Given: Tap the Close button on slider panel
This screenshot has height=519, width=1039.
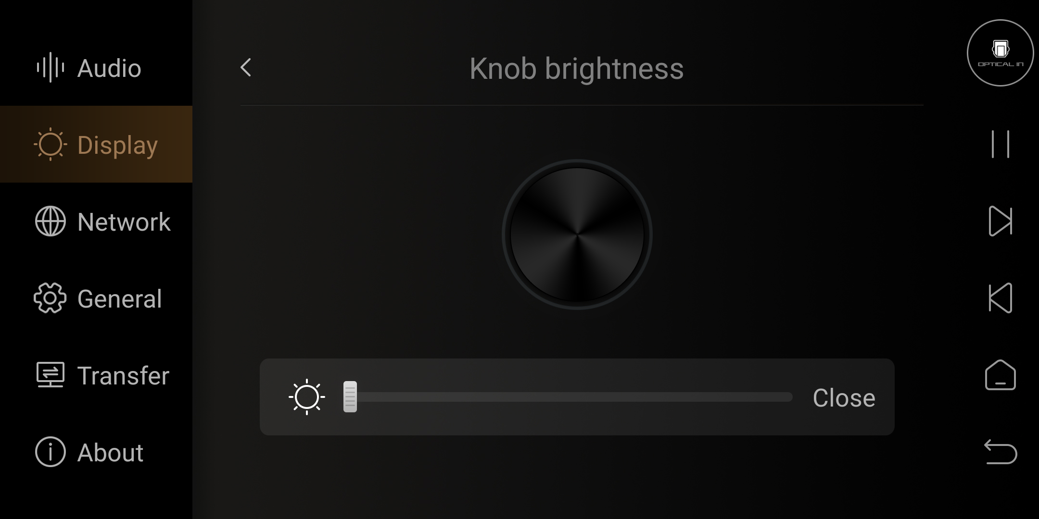Looking at the screenshot, I should pyautogui.click(x=844, y=398).
